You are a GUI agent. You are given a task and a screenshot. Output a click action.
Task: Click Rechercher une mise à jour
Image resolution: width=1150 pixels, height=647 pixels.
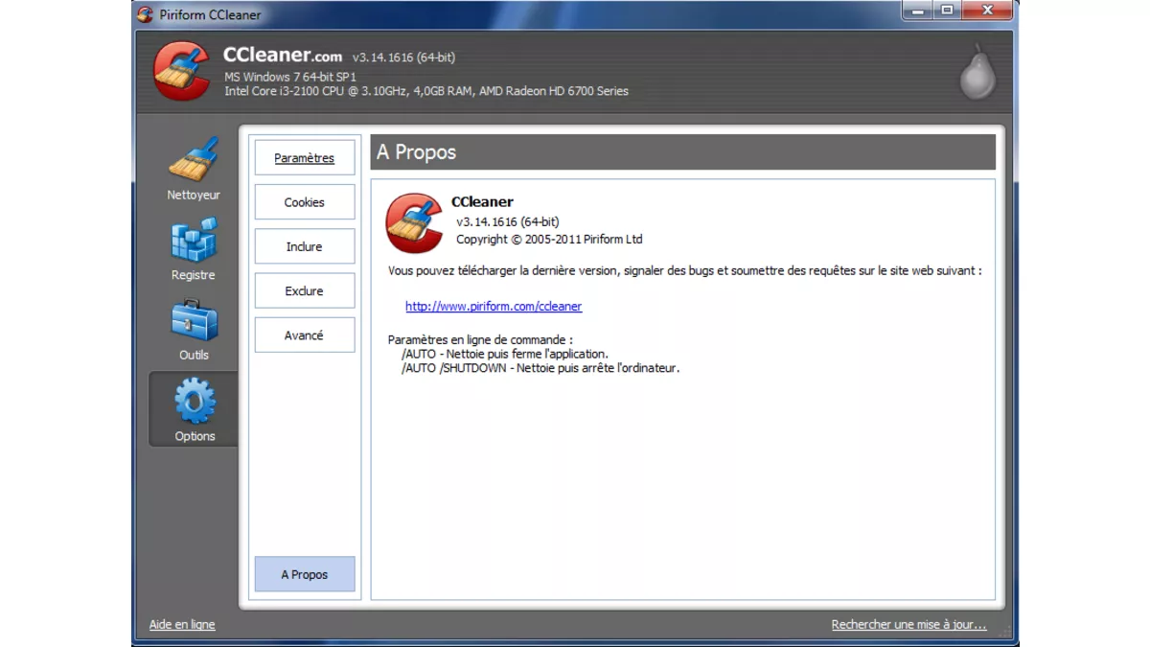[x=908, y=624]
